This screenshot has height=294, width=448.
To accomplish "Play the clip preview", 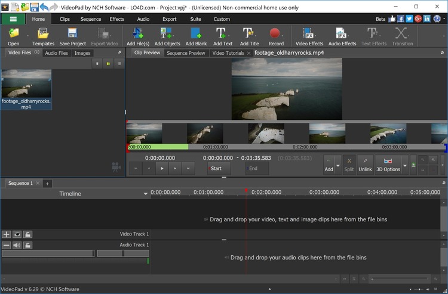I will click(162, 169).
